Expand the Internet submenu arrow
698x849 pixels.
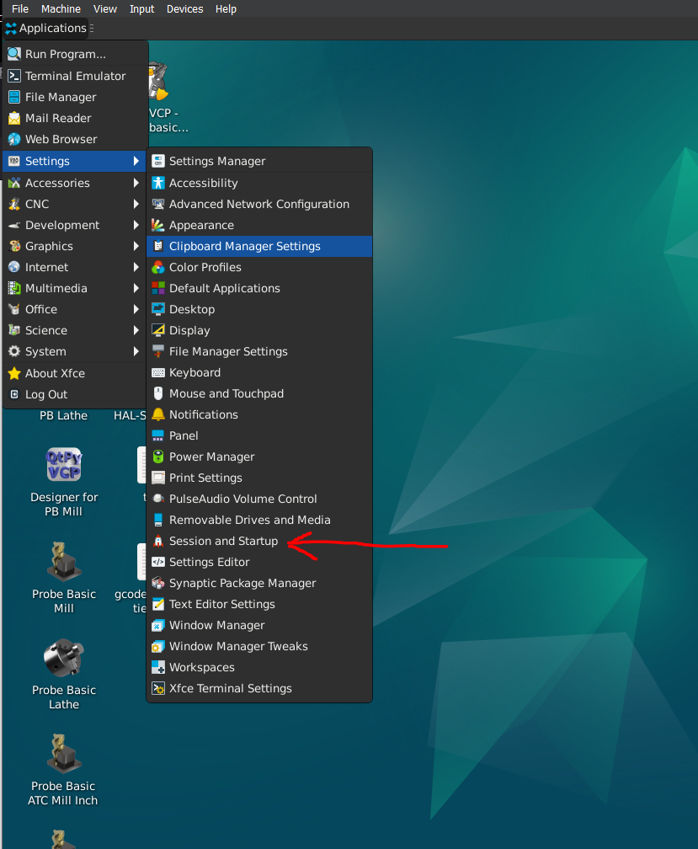[136, 268]
